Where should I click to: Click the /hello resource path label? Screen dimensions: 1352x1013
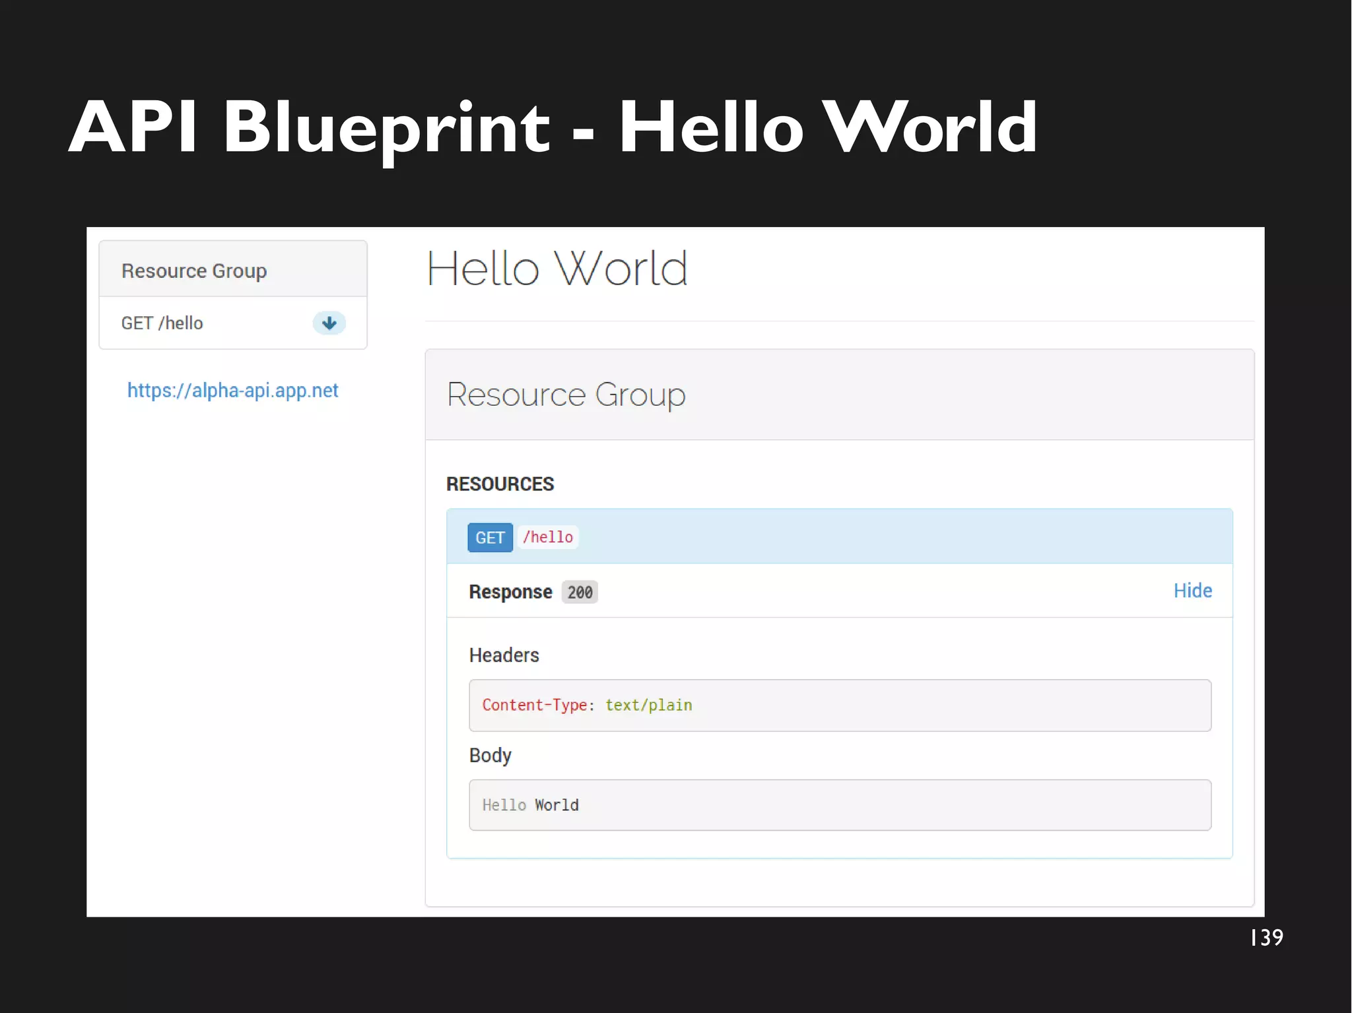[548, 537]
